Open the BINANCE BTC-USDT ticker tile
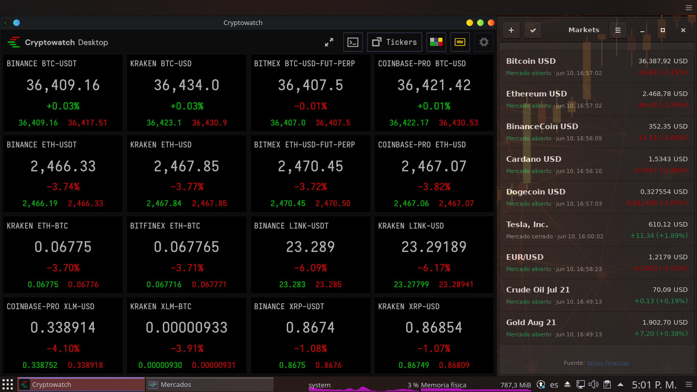The width and height of the screenshot is (697, 392). coord(63,93)
